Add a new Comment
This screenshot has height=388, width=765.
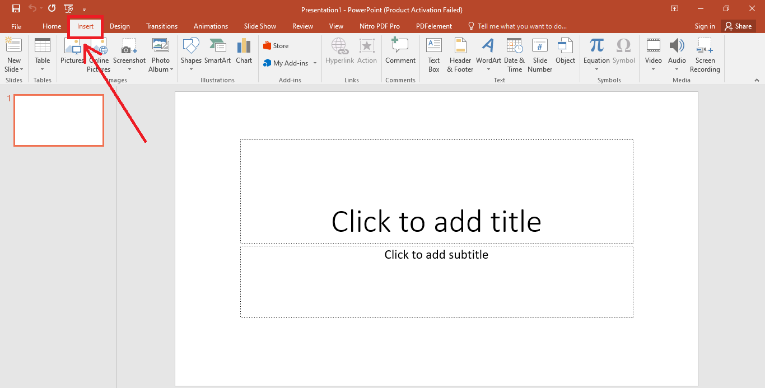point(400,54)
